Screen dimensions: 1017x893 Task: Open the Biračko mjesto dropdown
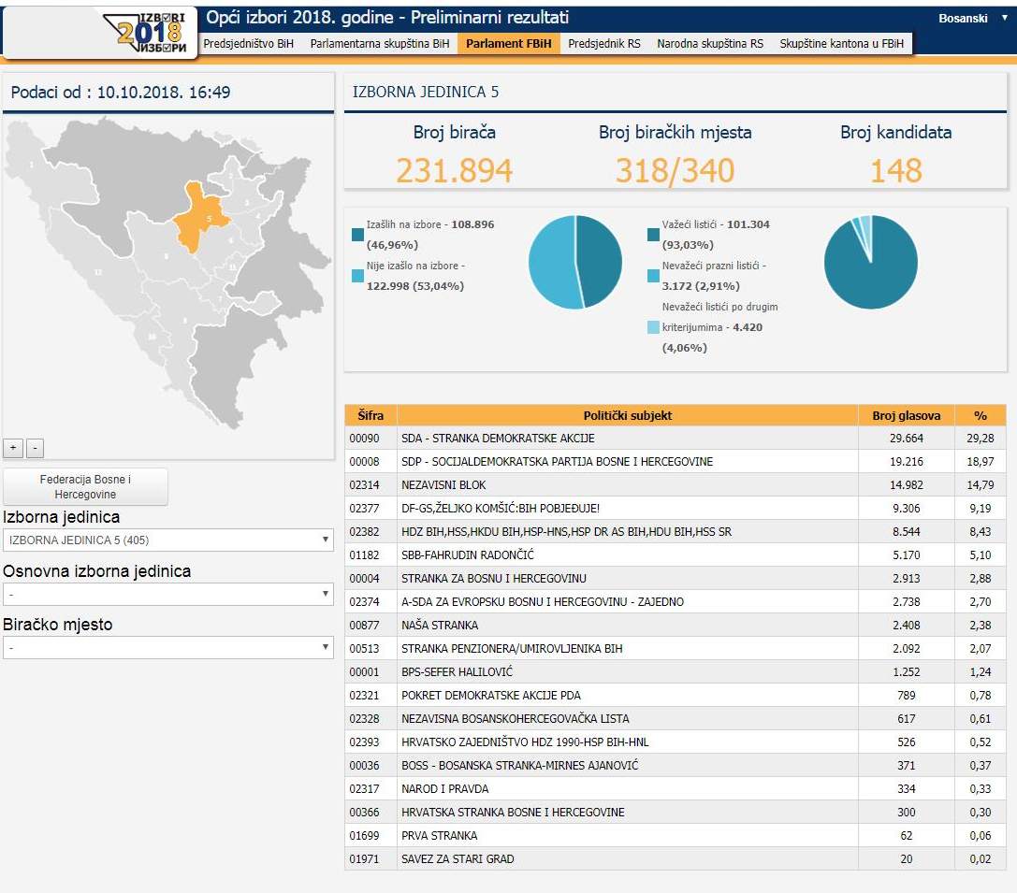pos(168,647)
